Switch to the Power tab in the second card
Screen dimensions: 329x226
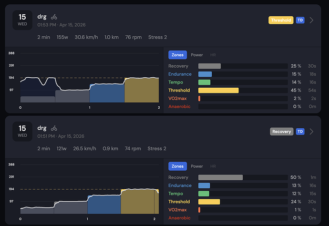click(x=197, y=166)
